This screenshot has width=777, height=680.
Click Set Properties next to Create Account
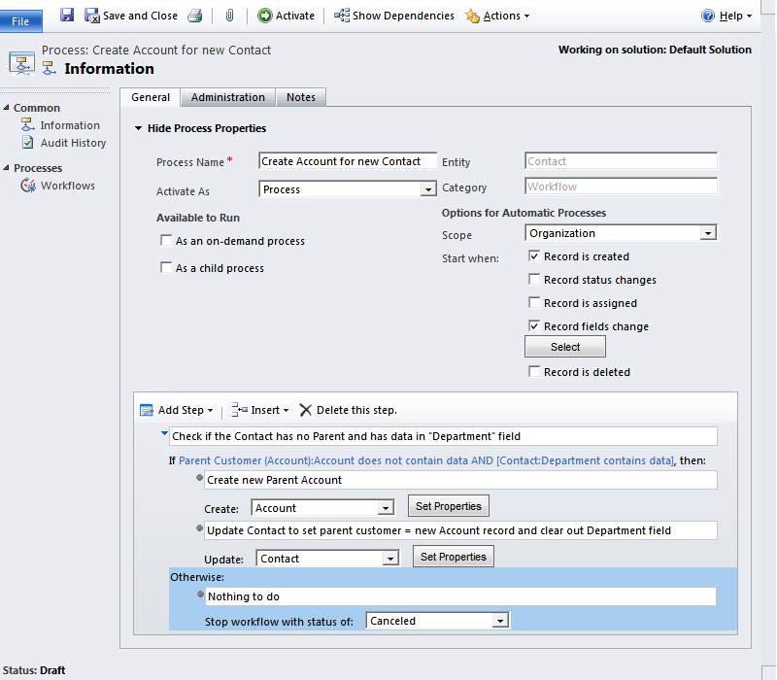tap(448, 506)
